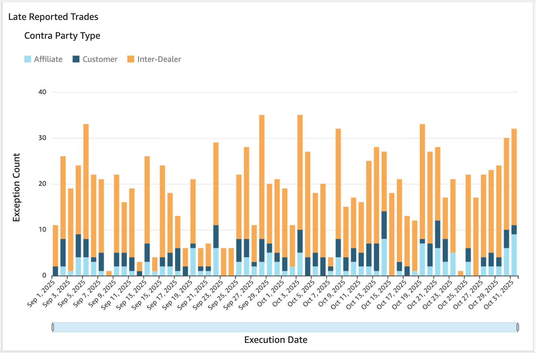This screenshot has height=354, width=536.
Task: Click the left handle of the date range slider
Action: click(53, 327)
